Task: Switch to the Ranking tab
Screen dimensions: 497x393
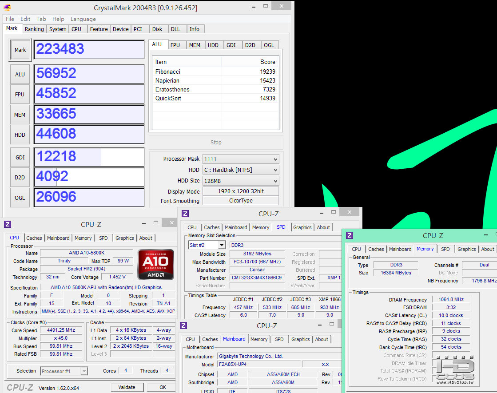Action: [34, 29]
